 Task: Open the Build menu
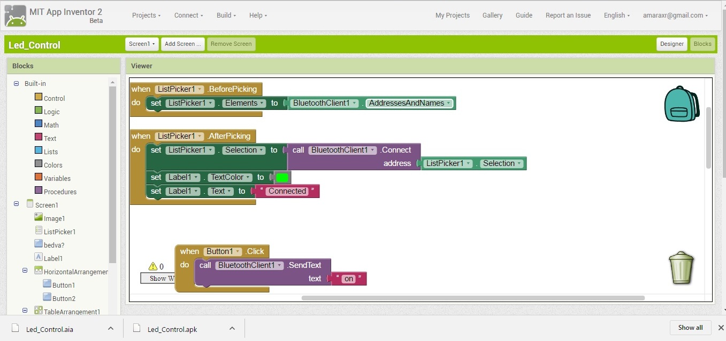227,15
